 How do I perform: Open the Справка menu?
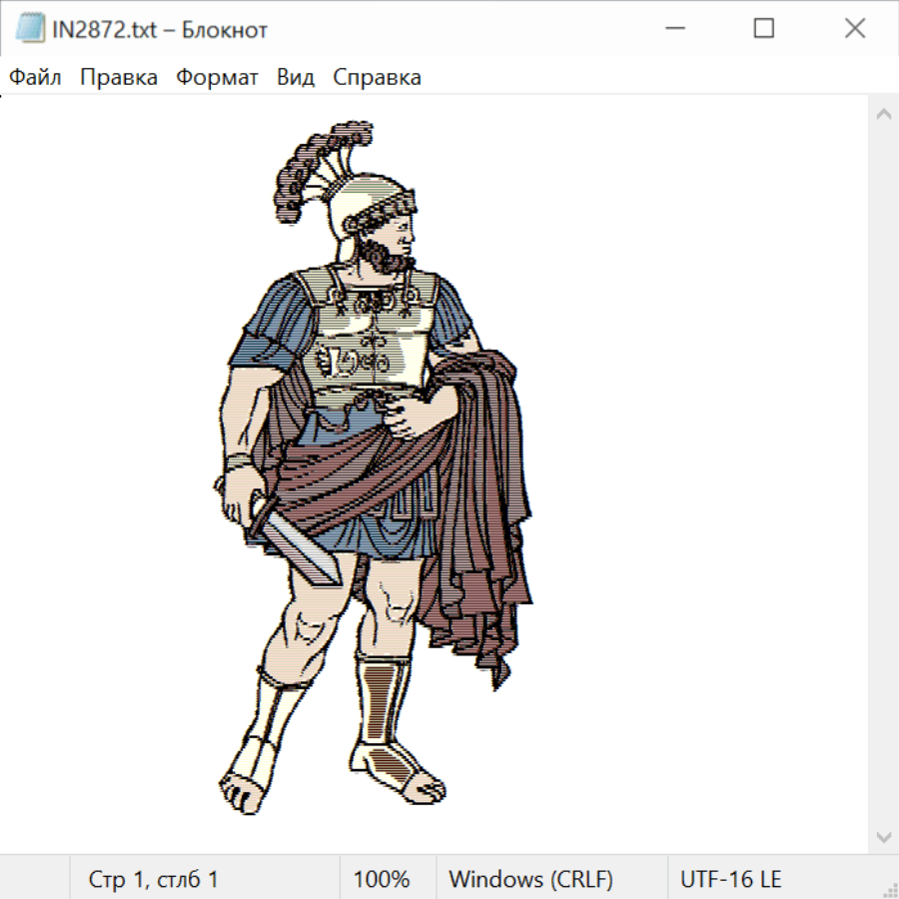tap(377, 77)
